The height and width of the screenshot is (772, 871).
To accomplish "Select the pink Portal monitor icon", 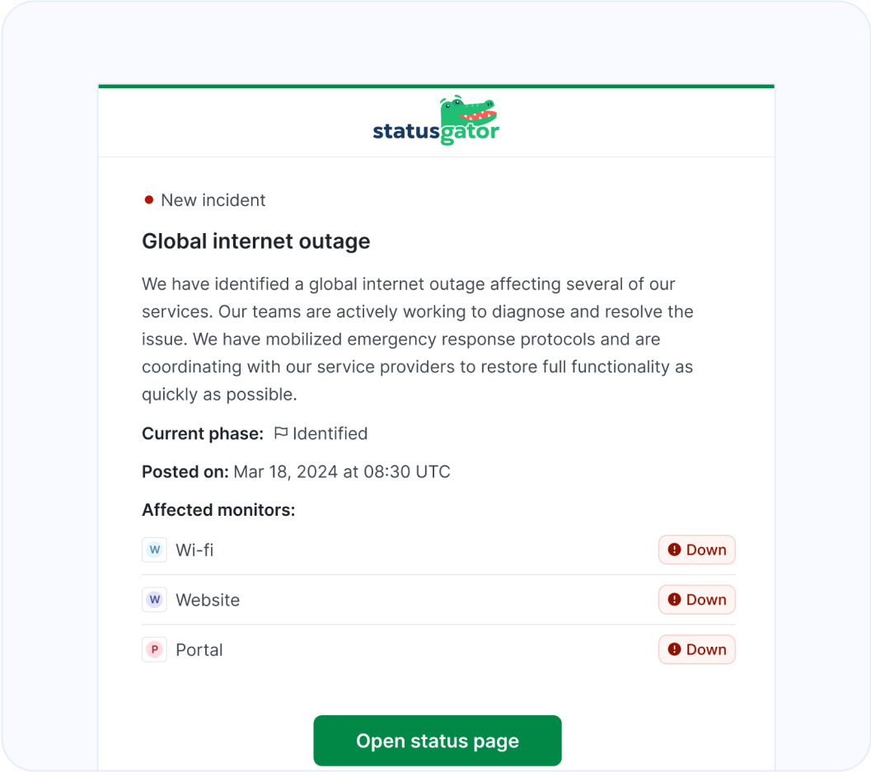I will tap(154, 649).
